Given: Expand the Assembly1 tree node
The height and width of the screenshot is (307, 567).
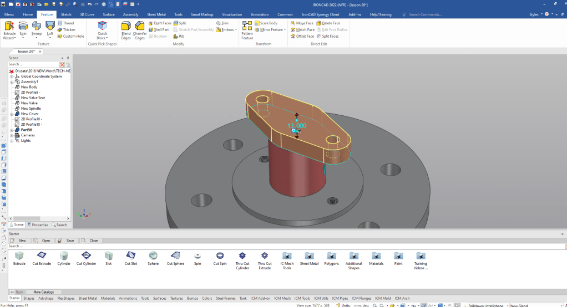Looking at the screenshot, I should click(12, 82).
